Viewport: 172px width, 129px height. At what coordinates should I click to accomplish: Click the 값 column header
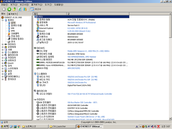[98, 14]
